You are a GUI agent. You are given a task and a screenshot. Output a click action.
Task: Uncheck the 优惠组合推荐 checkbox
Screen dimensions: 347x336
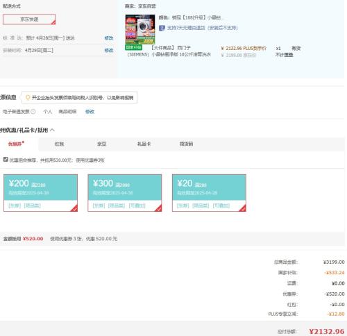6,160
